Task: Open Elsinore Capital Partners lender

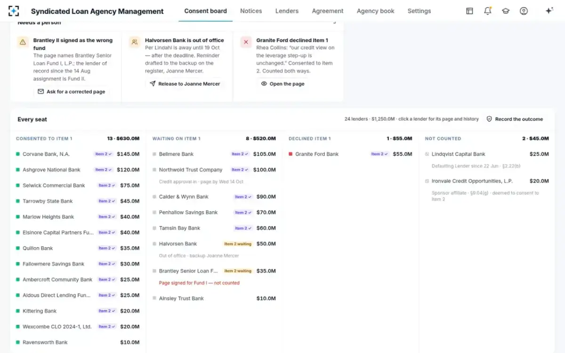Action: (78, 233)
